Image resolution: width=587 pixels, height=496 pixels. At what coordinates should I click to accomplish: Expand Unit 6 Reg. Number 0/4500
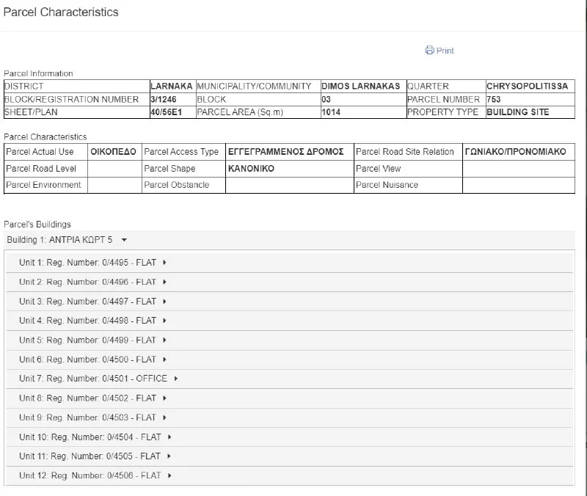tap(92, 360)
